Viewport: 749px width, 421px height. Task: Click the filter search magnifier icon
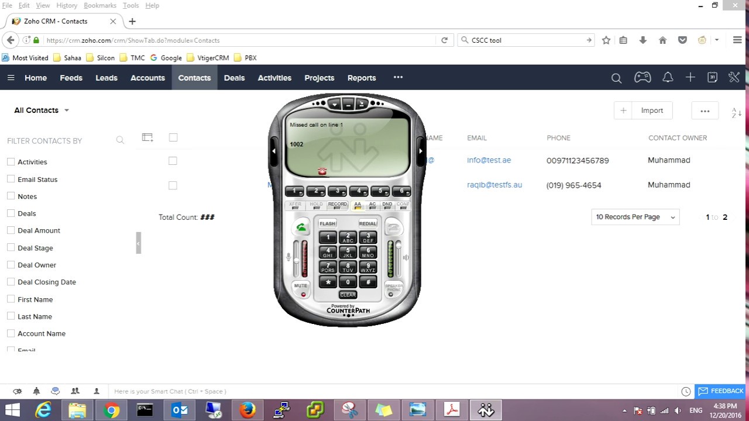(120, 140)
